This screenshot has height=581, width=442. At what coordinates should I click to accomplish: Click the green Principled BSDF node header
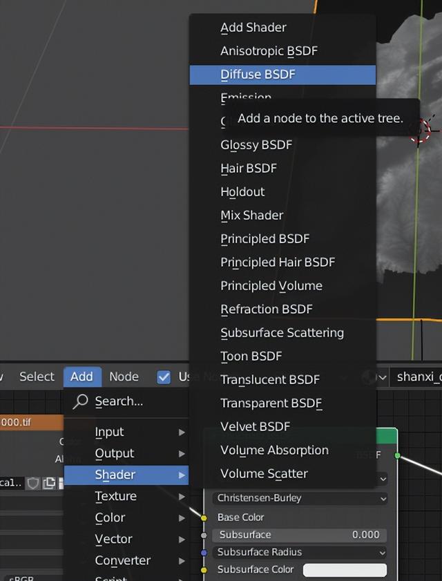pyautogui.click(x=387, y=436)
